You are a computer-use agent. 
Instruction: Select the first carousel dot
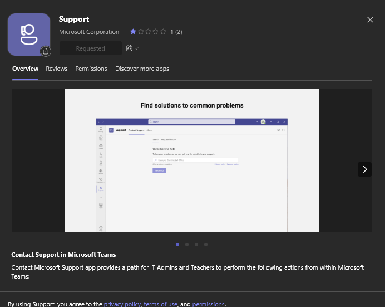177,245
